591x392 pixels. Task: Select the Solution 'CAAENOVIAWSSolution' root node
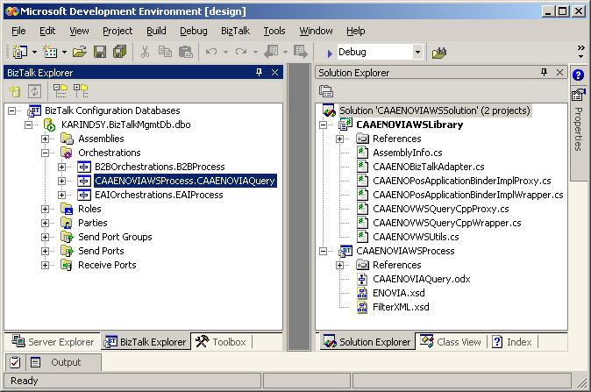point(435,110)
